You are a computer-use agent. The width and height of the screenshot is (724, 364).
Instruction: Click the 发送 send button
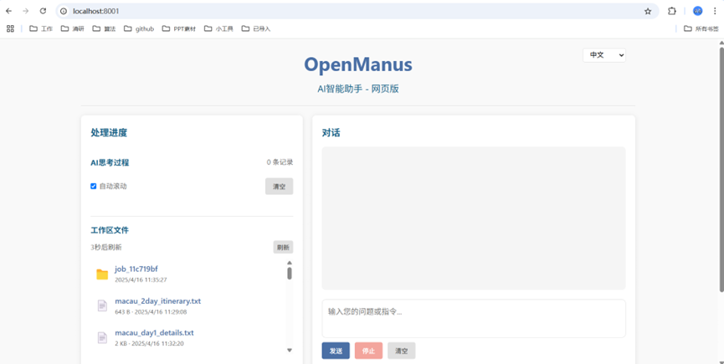point(336,351)
